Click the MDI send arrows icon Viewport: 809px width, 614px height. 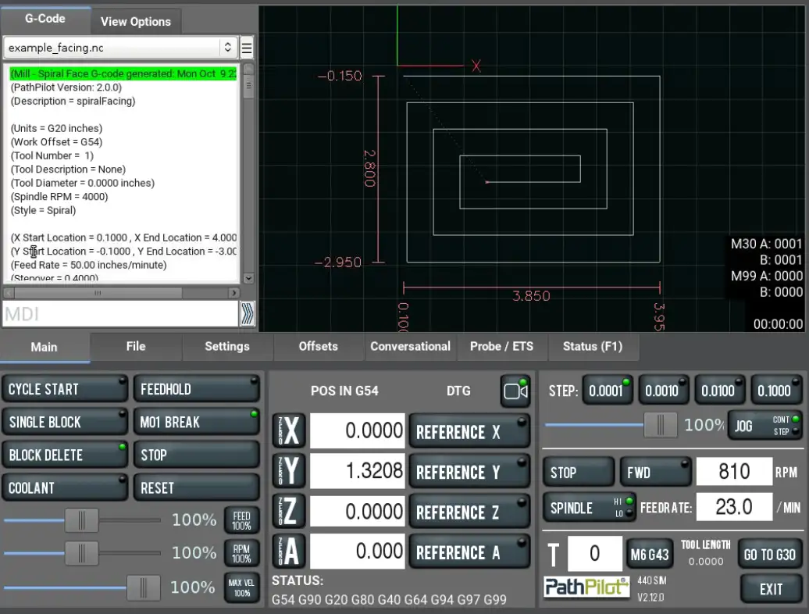(x=248, y=314)
